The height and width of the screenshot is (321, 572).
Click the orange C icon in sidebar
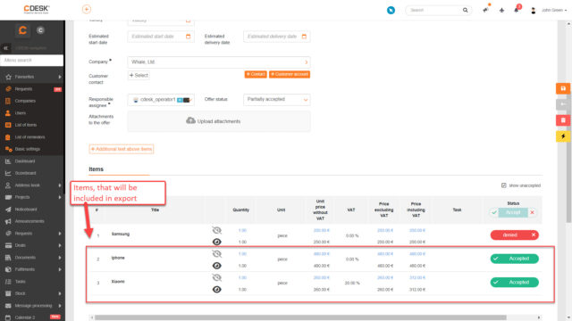coord(22,30)
